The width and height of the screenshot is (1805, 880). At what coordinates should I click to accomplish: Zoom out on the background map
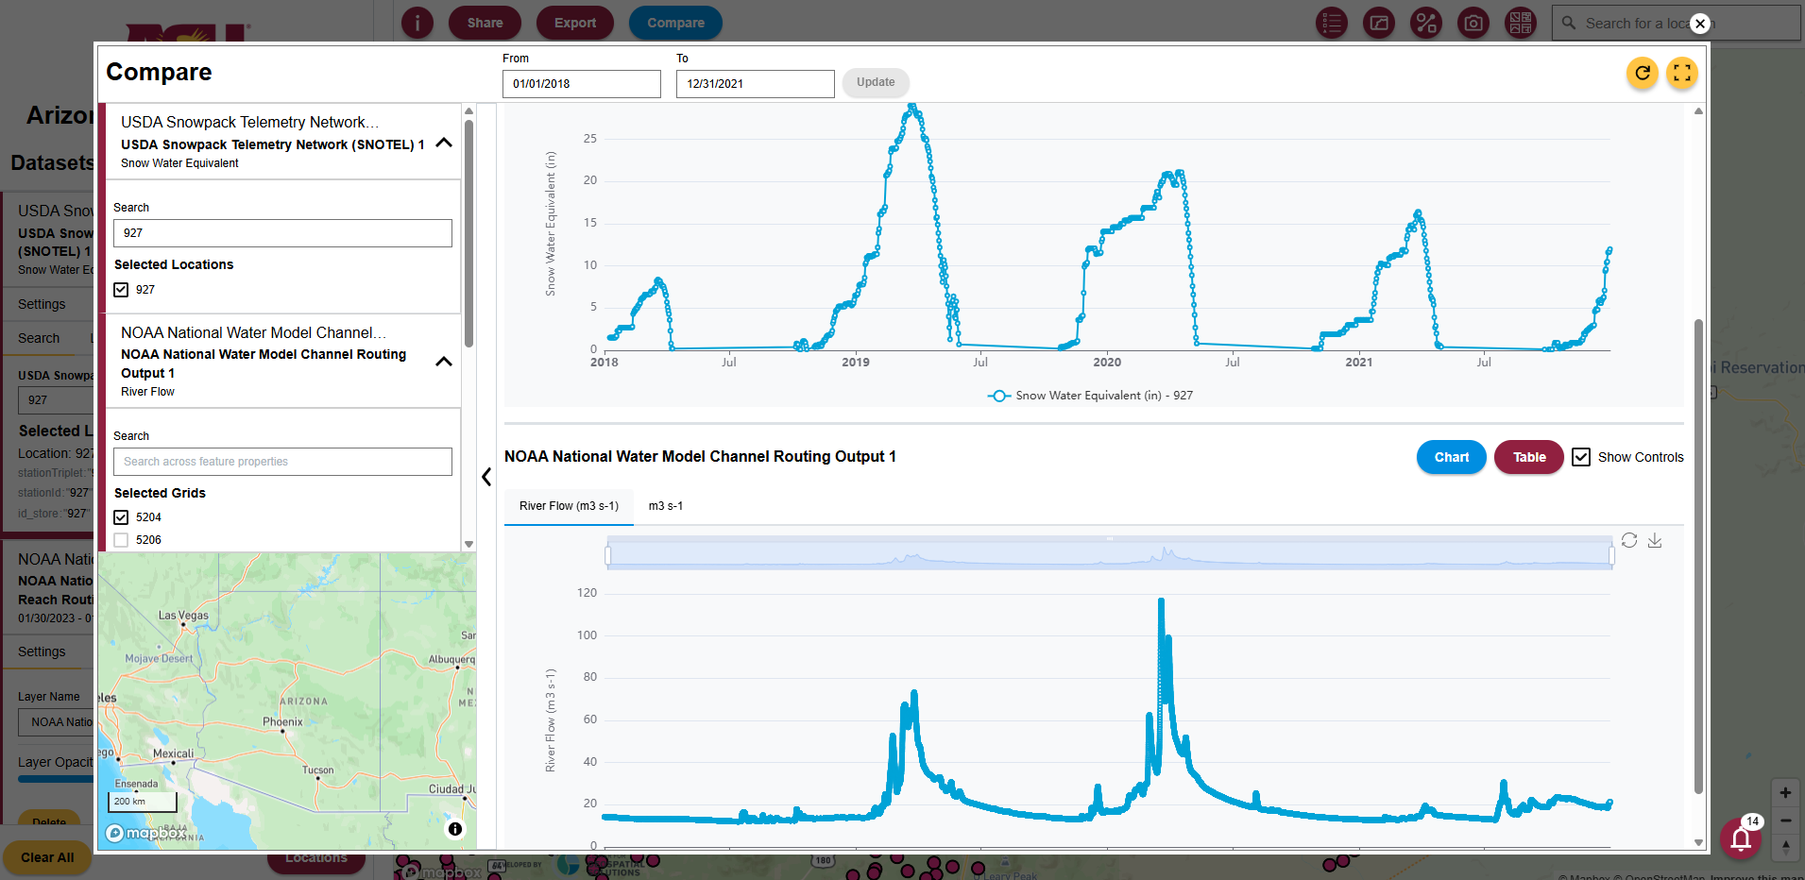coord(1785,821)
